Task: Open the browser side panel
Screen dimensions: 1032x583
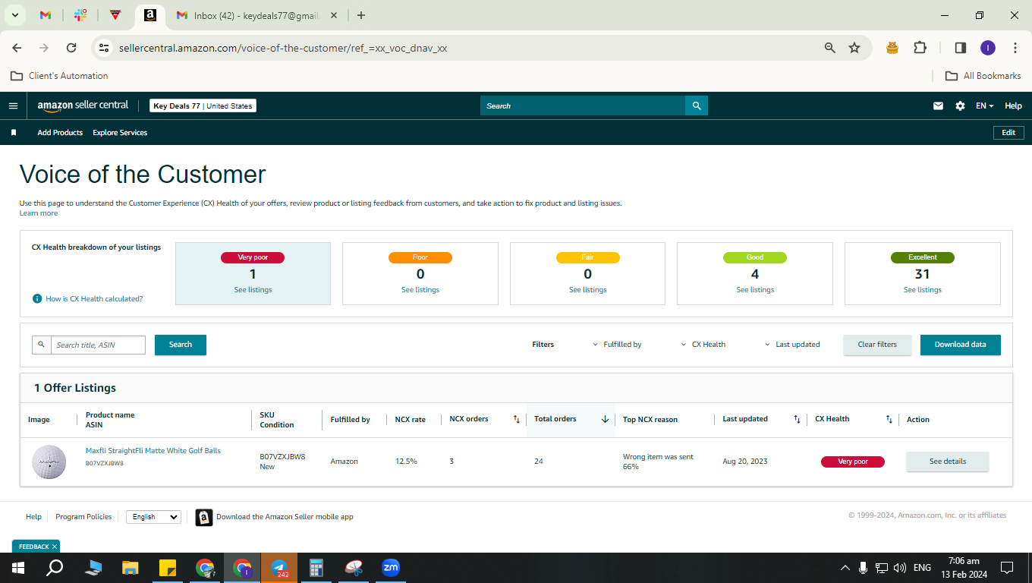Action: (960, 48)
